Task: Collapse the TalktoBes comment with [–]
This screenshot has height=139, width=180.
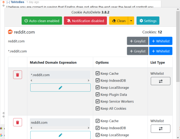Action: pyautogui.click(x=8, y=2)
